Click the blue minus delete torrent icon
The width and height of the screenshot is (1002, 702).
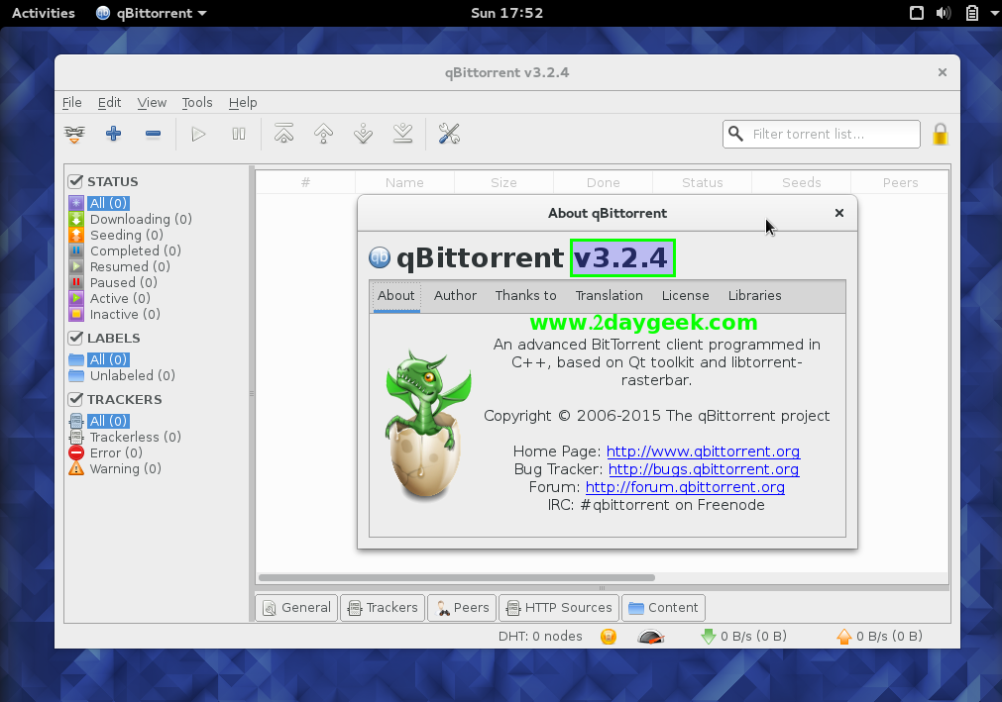point(153,134)
